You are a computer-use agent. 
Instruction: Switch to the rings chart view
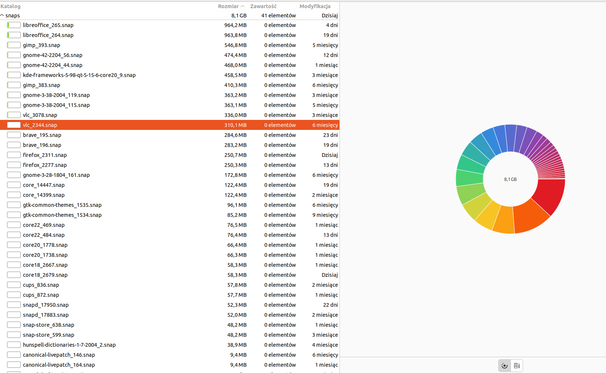504,366
